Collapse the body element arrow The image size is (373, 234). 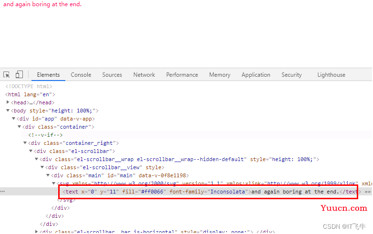8,111
